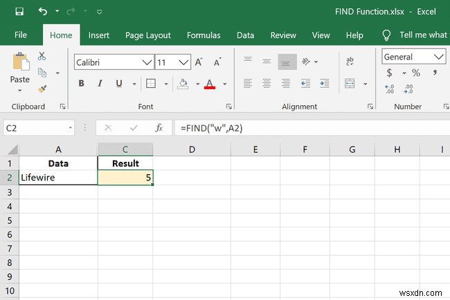The image size is (450, 300).
Task: Expand the General number format dropdown
Action: tap(439, 57)
